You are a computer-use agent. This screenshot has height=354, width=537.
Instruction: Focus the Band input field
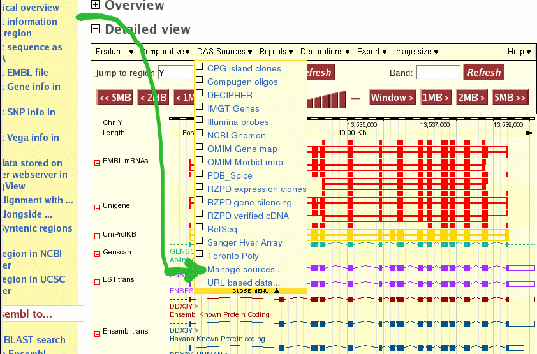[x=438, y=73]
